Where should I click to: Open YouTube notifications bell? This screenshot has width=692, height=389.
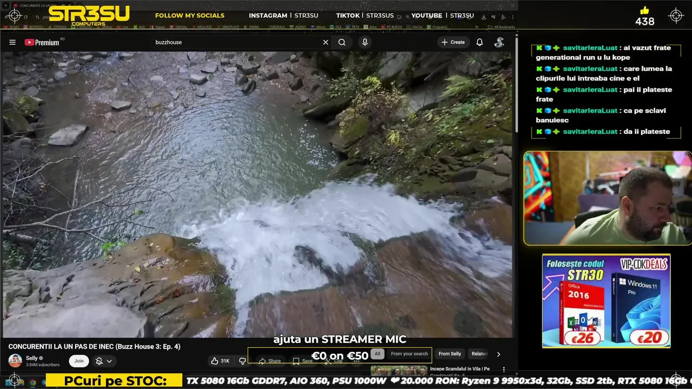(x=480, y=42)
